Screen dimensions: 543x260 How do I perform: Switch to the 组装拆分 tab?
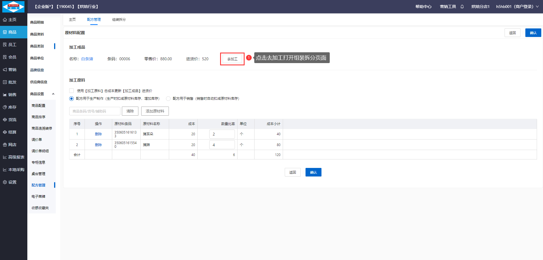click(119, 20)
